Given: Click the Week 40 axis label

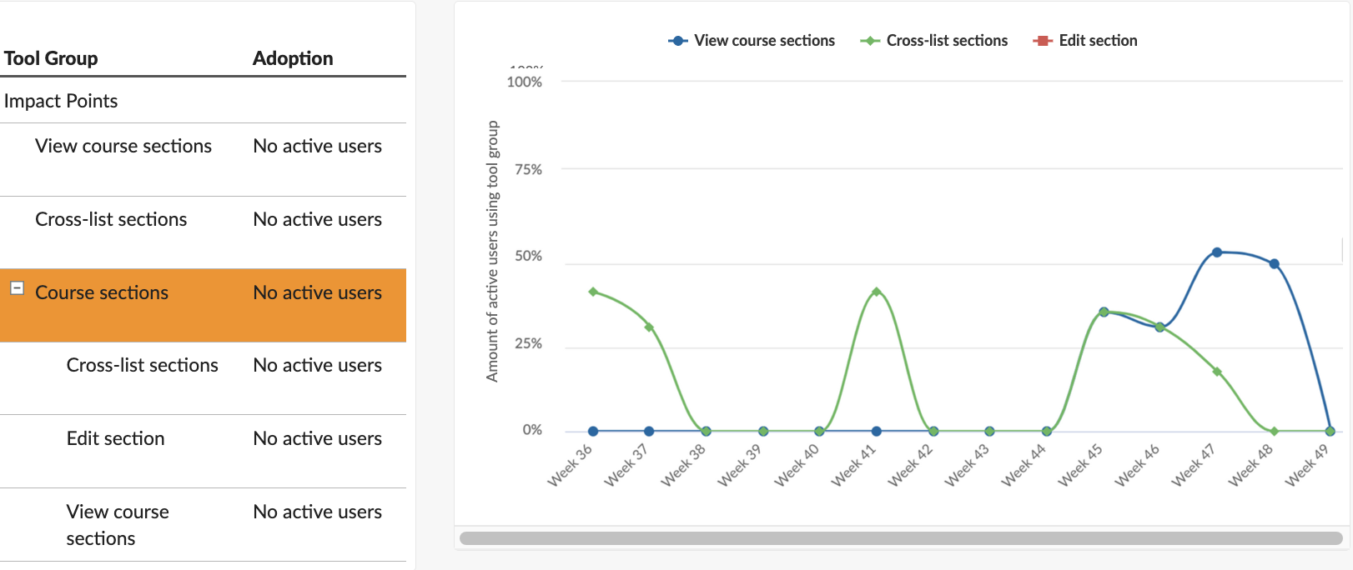Looking at the screenshot, I should tap(797, 465).
